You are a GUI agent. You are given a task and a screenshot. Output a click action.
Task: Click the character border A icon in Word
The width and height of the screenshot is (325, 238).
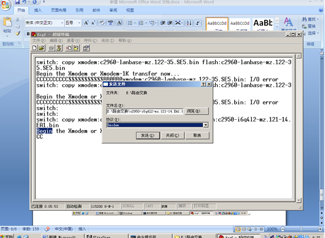pos(119,23)
